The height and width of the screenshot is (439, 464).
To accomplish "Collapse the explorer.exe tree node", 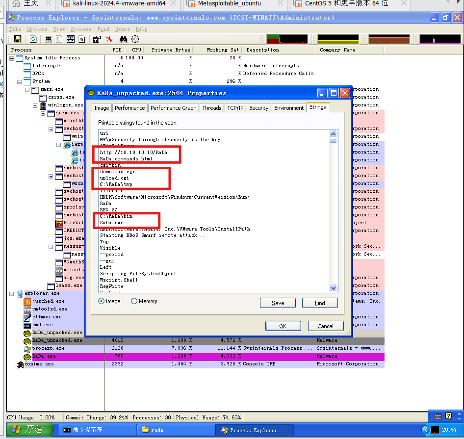I will [12, 294].
